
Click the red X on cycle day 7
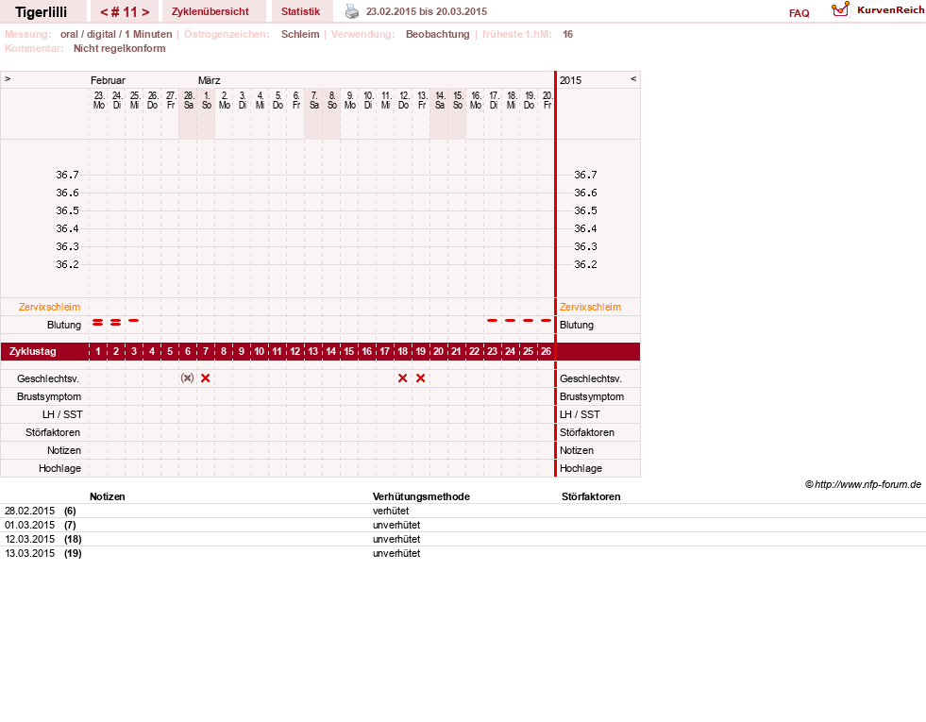click(206, 378)
